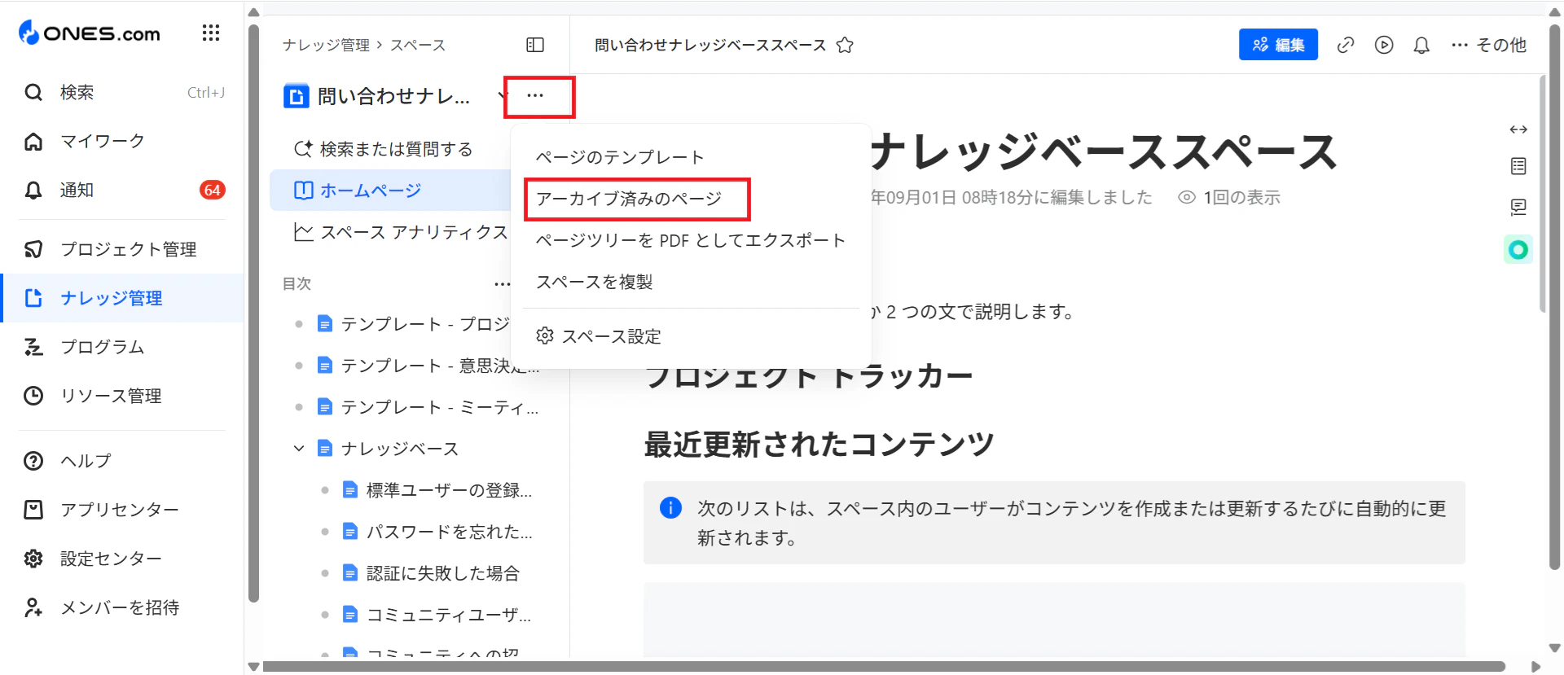
Task: Click the ONES.com logo
Action: click(x=90, y=33)
